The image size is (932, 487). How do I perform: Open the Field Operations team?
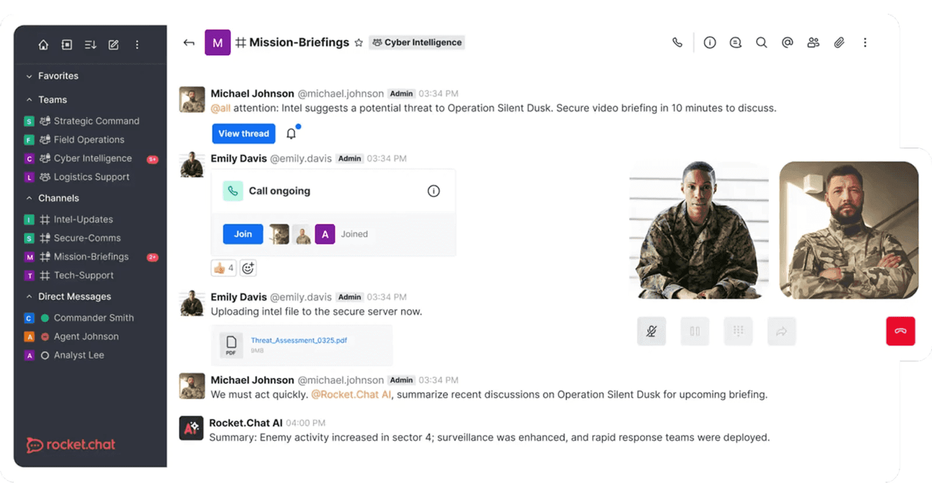pos(90,140)
